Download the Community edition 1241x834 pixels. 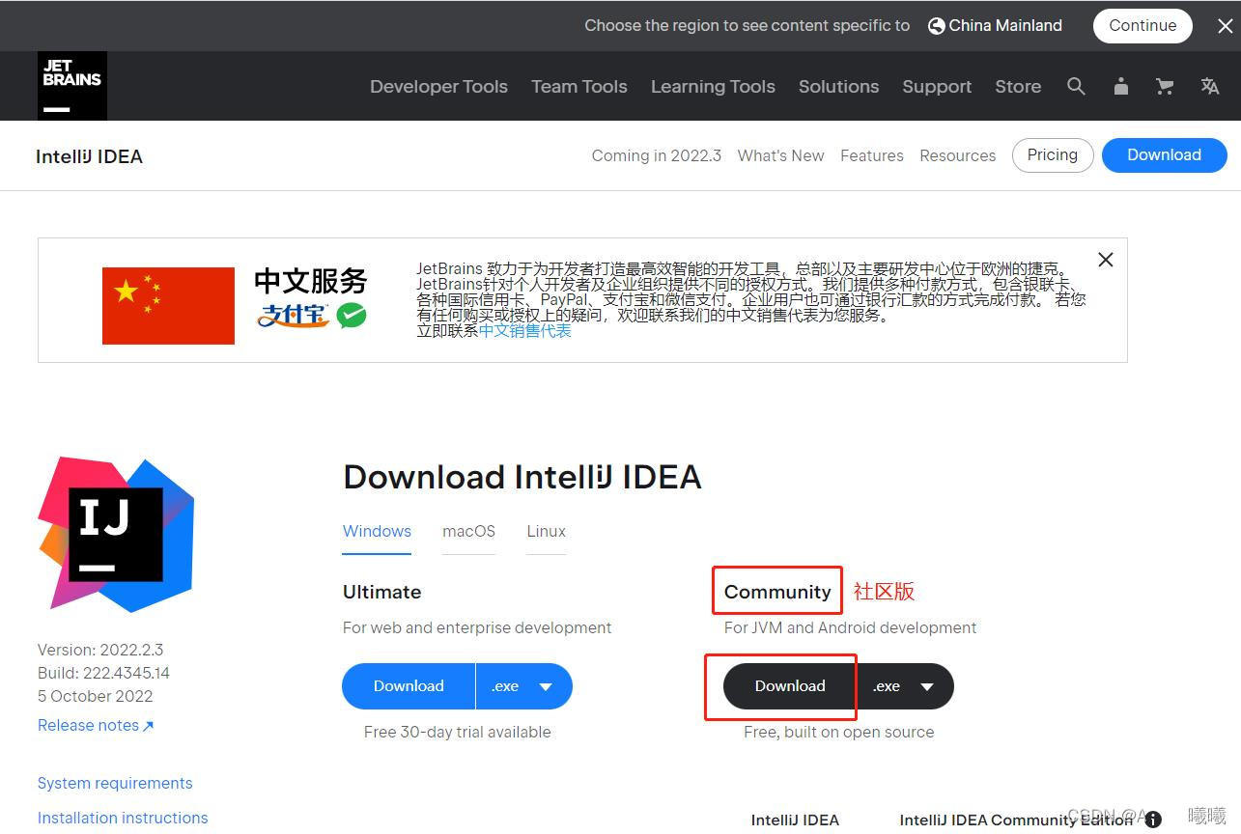point(790,686)
